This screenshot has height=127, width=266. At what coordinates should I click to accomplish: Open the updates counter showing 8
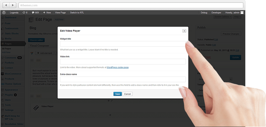pyautogui.click(x=25, y=12)
